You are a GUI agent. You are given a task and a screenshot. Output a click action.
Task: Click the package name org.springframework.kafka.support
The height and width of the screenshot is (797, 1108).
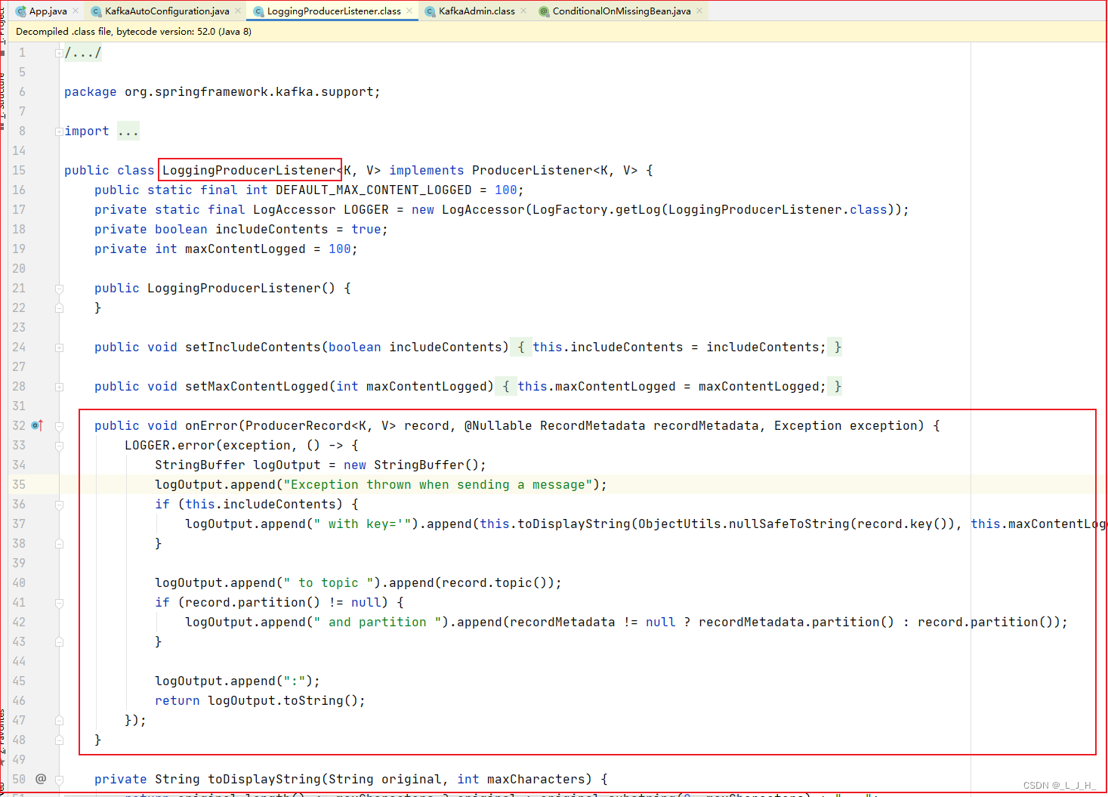point(248,92)
